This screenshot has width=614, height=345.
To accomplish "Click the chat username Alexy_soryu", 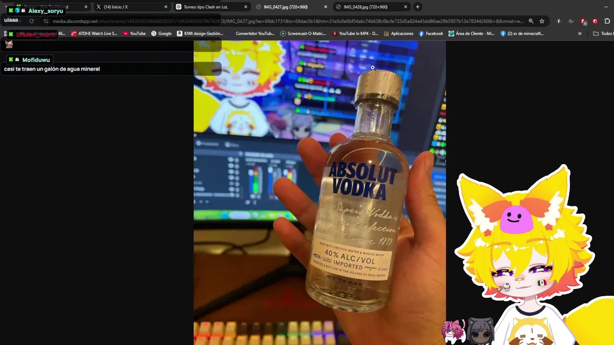I will coord(46,11).
